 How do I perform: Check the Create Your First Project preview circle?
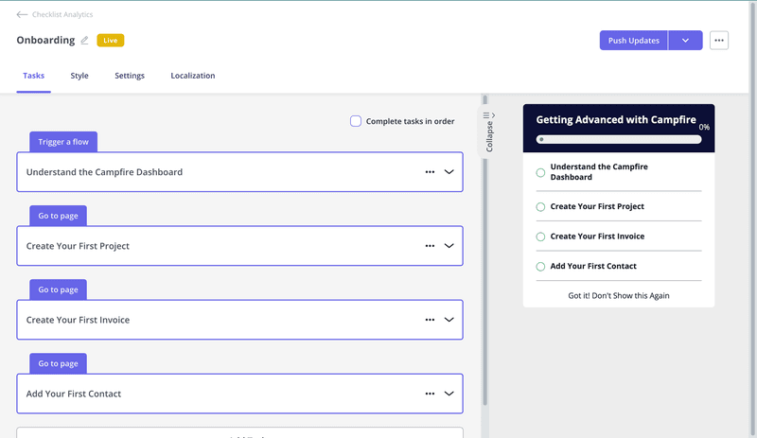point(541,207)
